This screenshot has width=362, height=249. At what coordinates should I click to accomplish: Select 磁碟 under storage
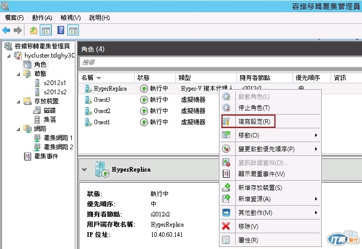(x=49, y=110)
